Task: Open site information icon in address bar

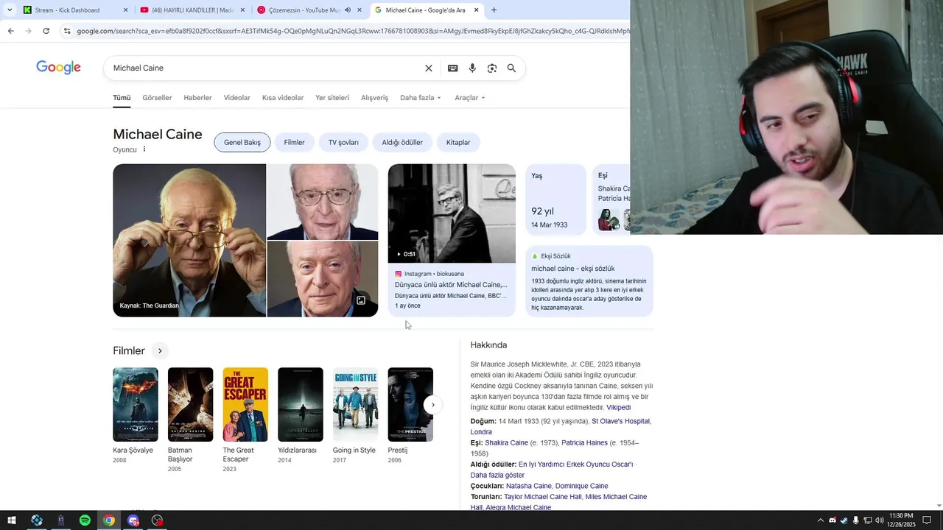Action: [x=67, y=31]
